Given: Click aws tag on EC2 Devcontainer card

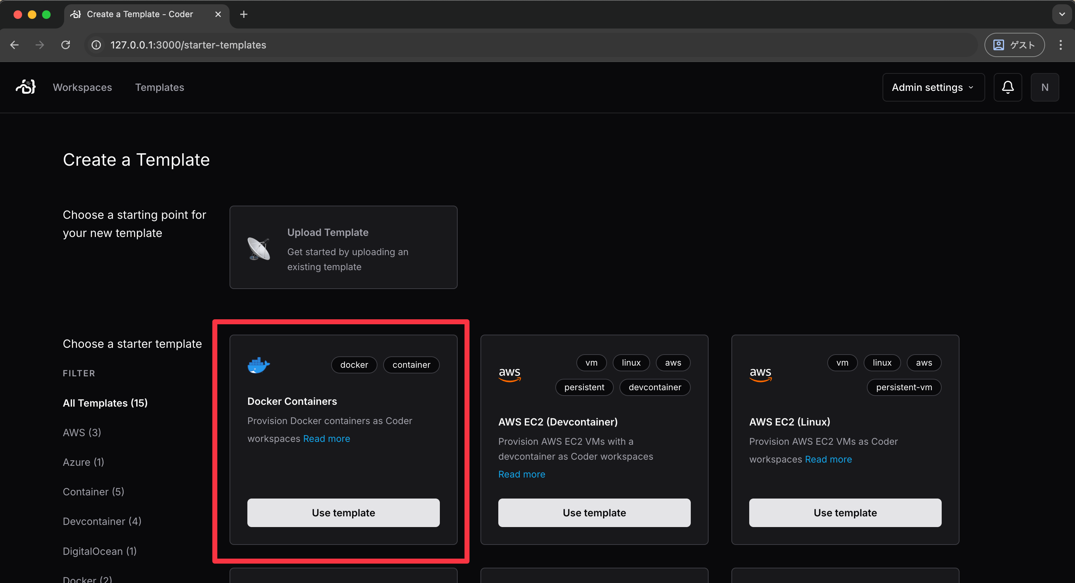Looking at the screenshot, I should point(673,363).
